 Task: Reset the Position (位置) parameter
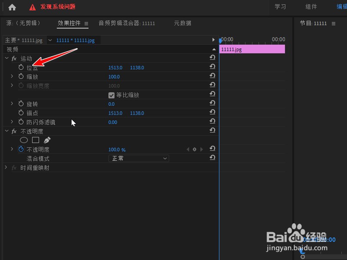[x=213, y=67]
